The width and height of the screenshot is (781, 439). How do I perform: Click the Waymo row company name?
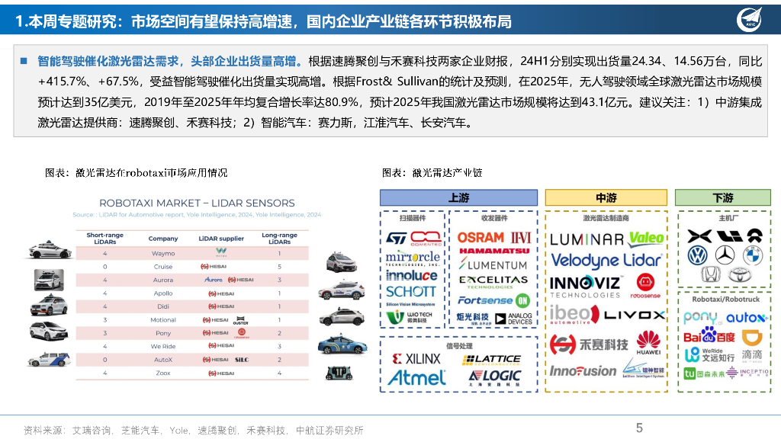(x=163, y=253)
